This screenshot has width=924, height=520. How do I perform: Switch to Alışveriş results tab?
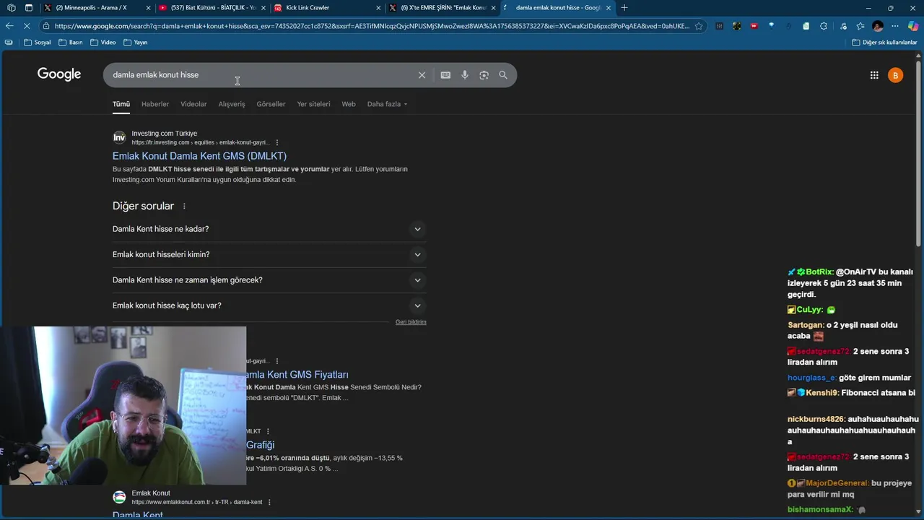pyautogui.click(x=232, y=104)
